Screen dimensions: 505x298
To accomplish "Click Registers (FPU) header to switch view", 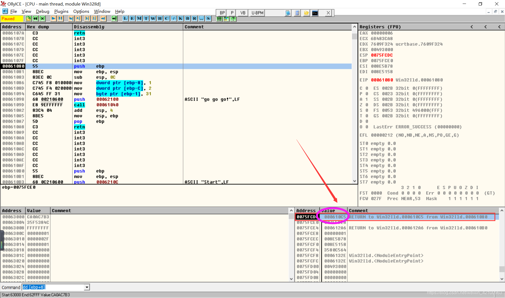I will pyautogui.click(x=380, y=27).
